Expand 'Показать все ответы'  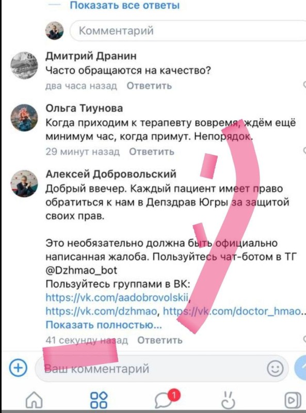[x=124, y=5]
